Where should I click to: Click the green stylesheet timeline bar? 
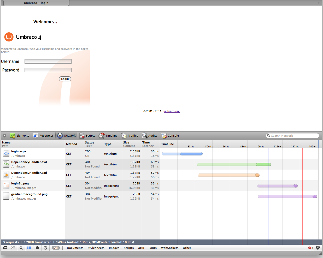[x=234, y=164]
